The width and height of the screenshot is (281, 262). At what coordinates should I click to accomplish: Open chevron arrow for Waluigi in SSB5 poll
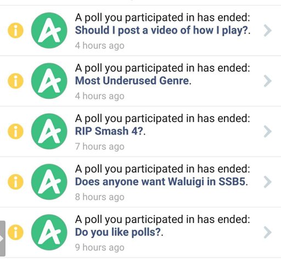tap(268, 182)
